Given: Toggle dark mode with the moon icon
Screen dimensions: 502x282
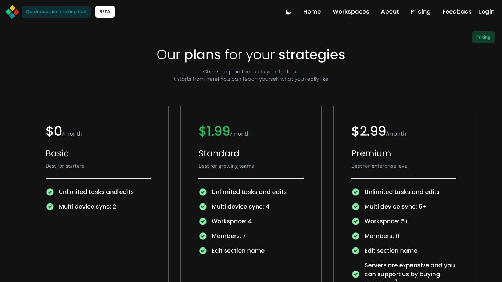Looking at the screenshot, I should [288, 12].
